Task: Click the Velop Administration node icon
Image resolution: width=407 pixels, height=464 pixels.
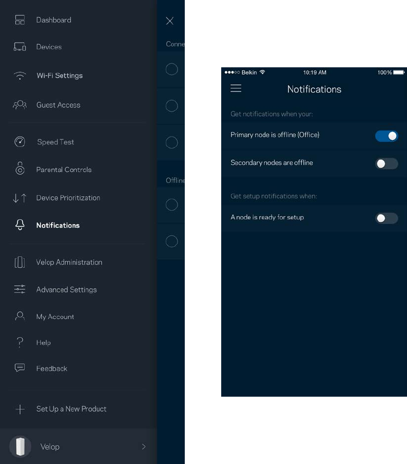Action: (x=20, y=262)
